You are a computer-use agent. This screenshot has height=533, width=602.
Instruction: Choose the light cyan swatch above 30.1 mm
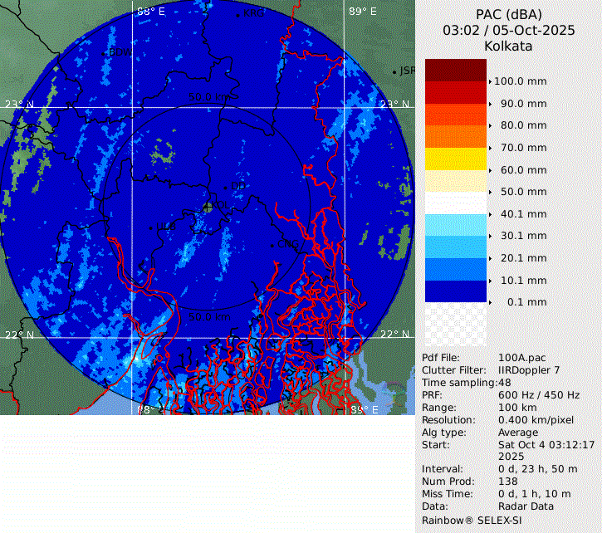(x=455, y=225)
